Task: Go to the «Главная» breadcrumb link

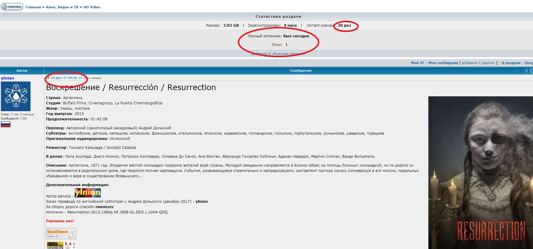Action: (x=33, y=7)
